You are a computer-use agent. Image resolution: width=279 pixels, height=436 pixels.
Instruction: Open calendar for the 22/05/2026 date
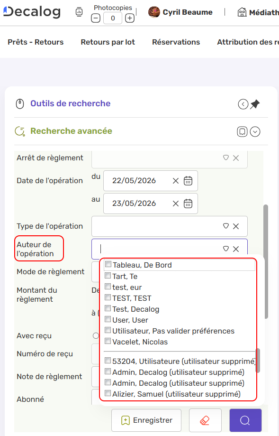click(188, 181)
